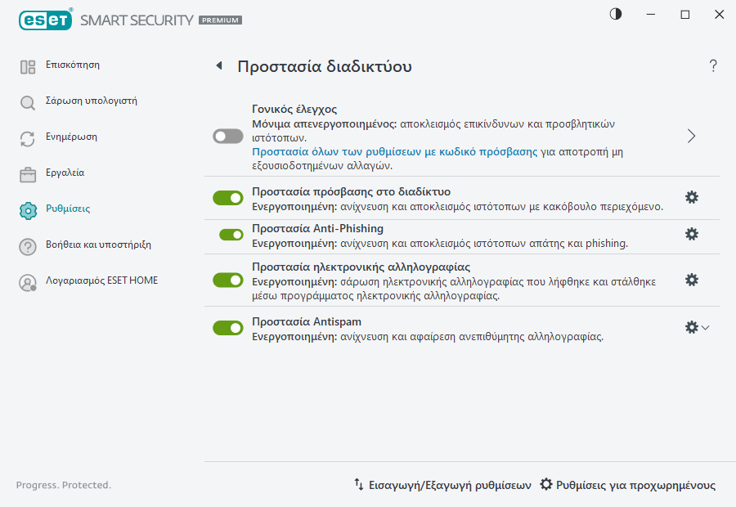Disable the Προστασία Anti-Phishing toggle
Image resolution: width=736 pixels, height=507 pixels.
click(x=228, y=235)
